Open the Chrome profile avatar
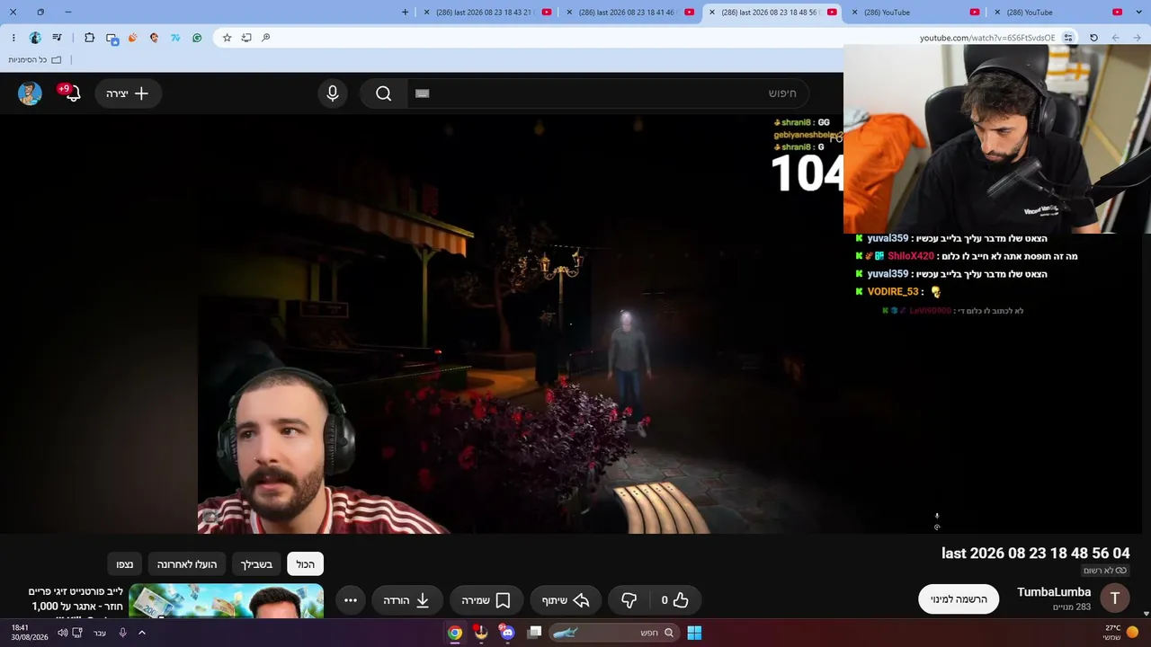 (35, 38)
